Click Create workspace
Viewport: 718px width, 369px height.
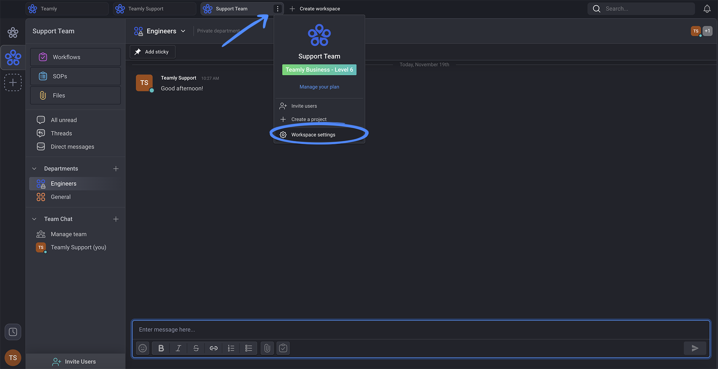point(315,9)
